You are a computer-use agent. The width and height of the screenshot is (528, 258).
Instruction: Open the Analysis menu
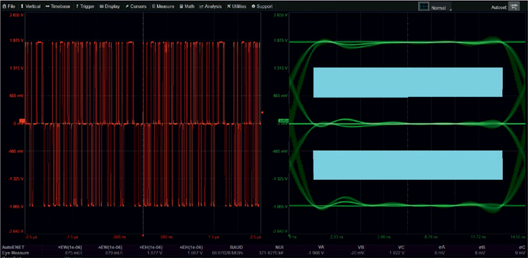(x=211, y=6)
